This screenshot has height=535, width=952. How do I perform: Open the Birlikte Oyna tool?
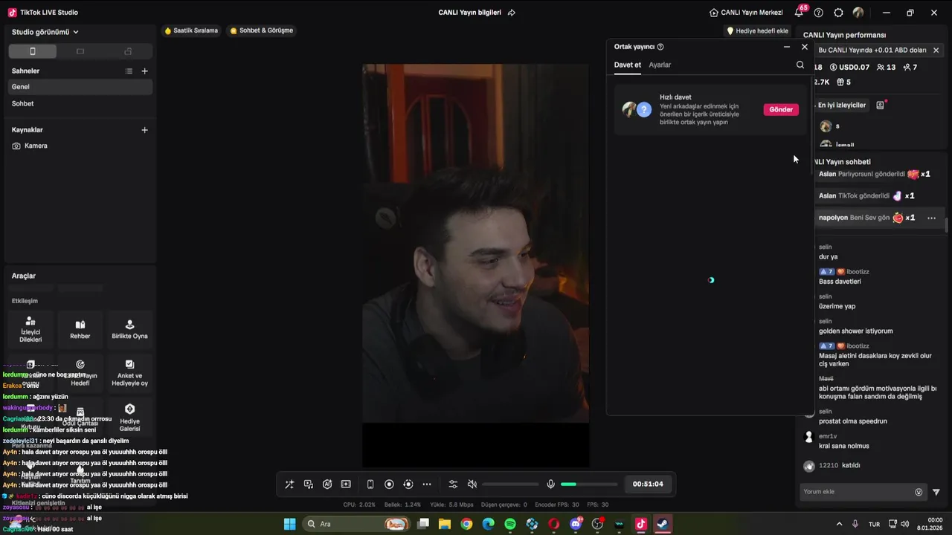click(x=129, y=329)
